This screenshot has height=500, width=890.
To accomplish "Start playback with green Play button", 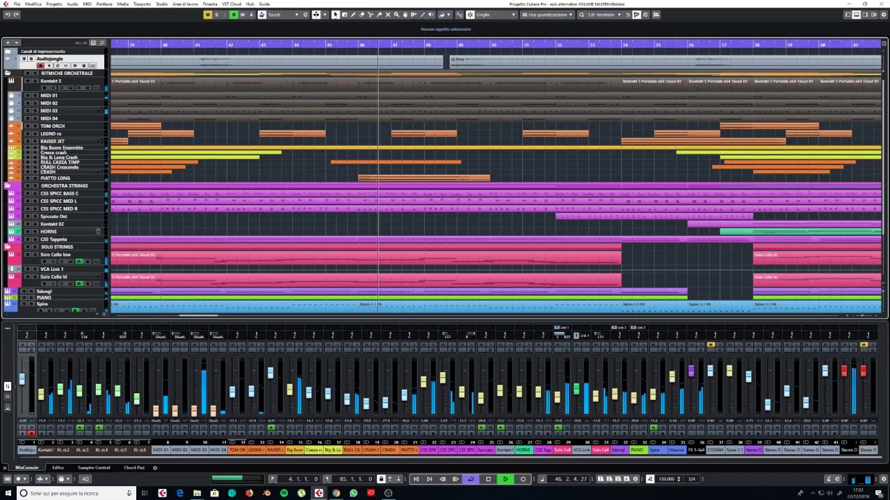I will pos(505,479).
